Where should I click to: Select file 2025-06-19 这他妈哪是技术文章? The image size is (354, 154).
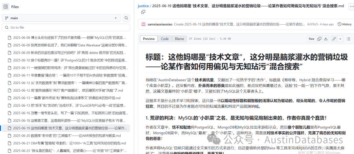pos(66,128)
